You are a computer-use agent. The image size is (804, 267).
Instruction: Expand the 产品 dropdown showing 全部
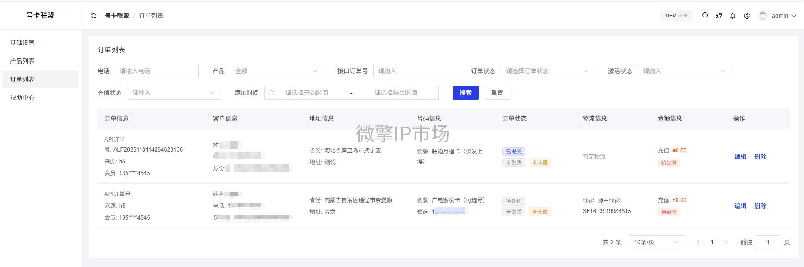point(276,71)
